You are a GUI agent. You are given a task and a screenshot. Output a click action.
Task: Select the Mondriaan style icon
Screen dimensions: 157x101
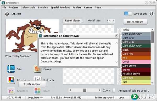tap(11, 80)
